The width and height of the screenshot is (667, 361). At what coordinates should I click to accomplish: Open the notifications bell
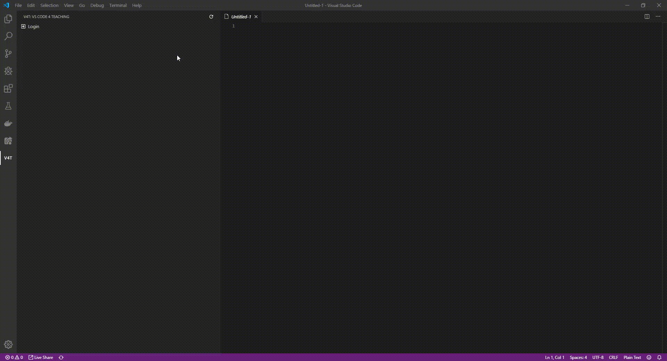659,357
